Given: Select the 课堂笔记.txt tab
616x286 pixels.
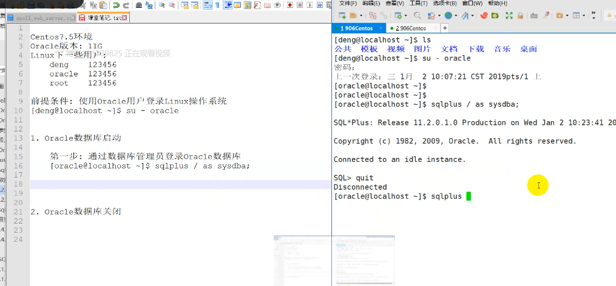Looking at the screenshot, I should pos(103,18).
